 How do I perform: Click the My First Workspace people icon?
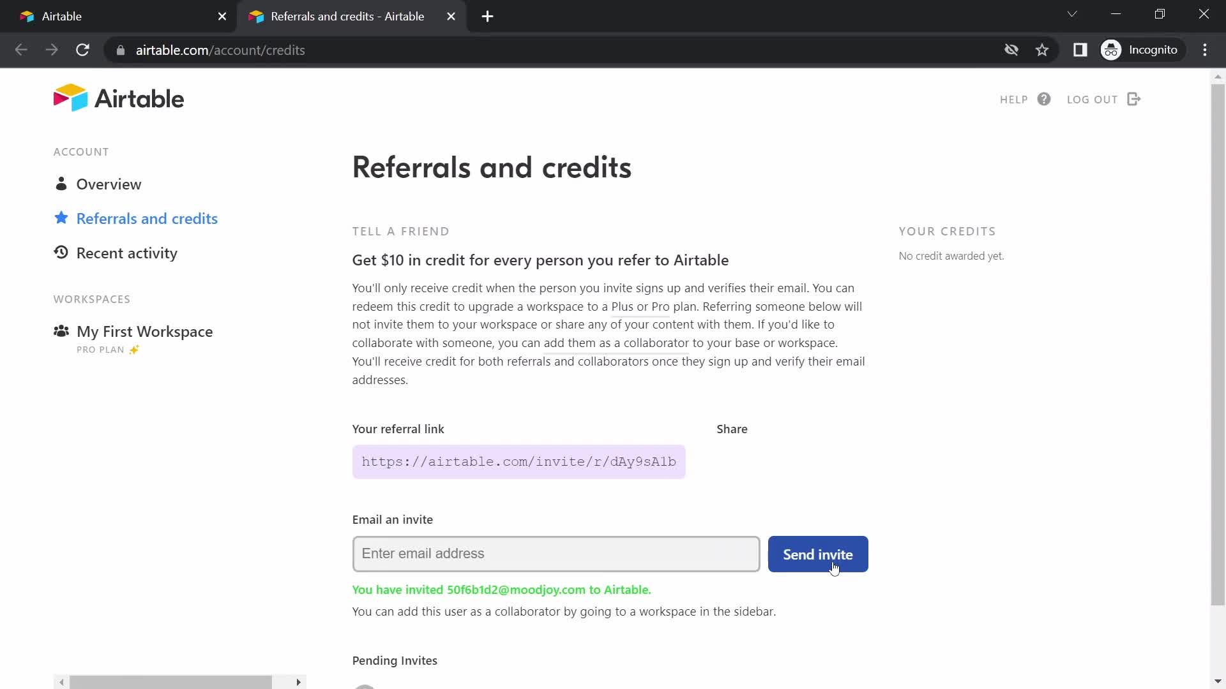pos(61,330)
